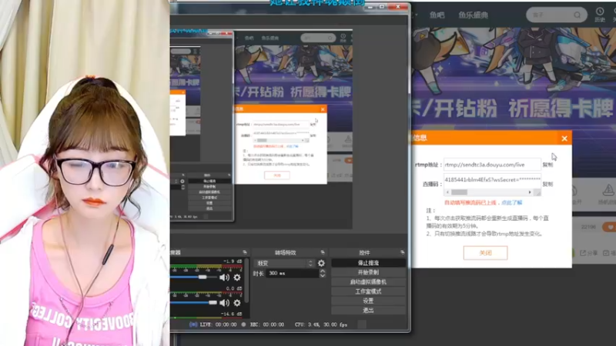
Task: Click the audio mixer vertical scrollbar
Action: [246, 281]
